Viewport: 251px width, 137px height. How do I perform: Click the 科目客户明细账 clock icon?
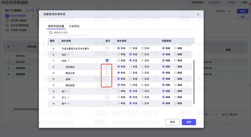[7, 21]
